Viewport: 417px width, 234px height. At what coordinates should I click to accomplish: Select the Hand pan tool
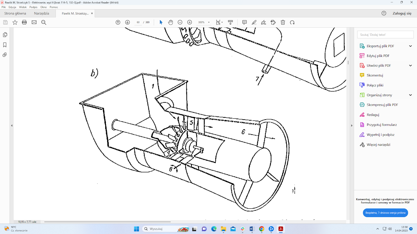pos(170,22)
